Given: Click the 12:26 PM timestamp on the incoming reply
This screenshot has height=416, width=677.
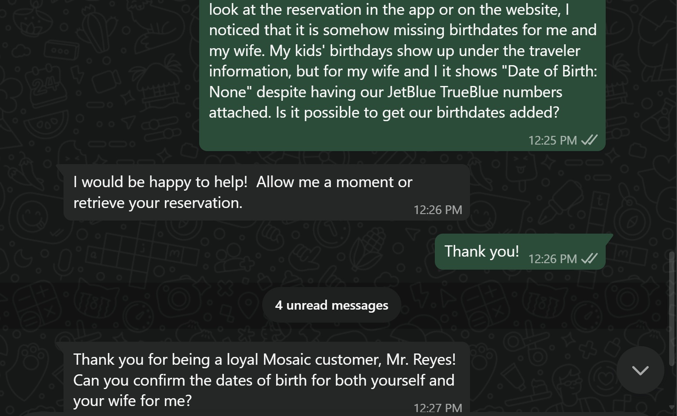Looking at the screenshot, I should [438, 210].
